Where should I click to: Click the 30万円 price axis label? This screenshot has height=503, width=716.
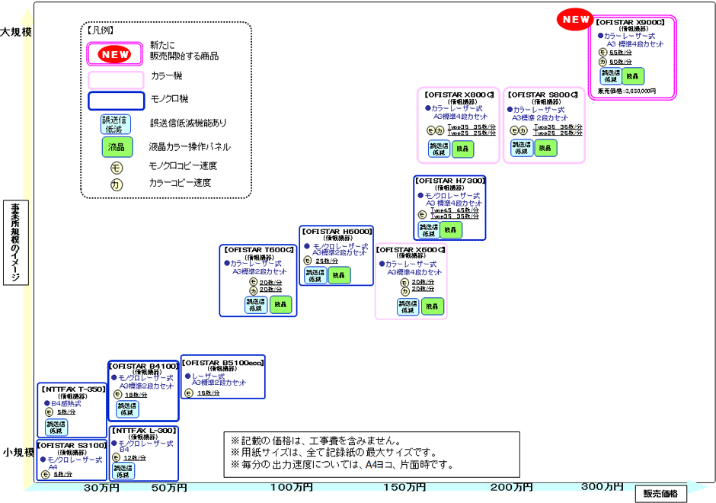(101, 488)
